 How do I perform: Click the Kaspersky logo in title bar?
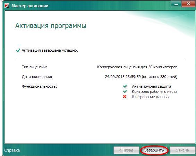pos(7,6)
